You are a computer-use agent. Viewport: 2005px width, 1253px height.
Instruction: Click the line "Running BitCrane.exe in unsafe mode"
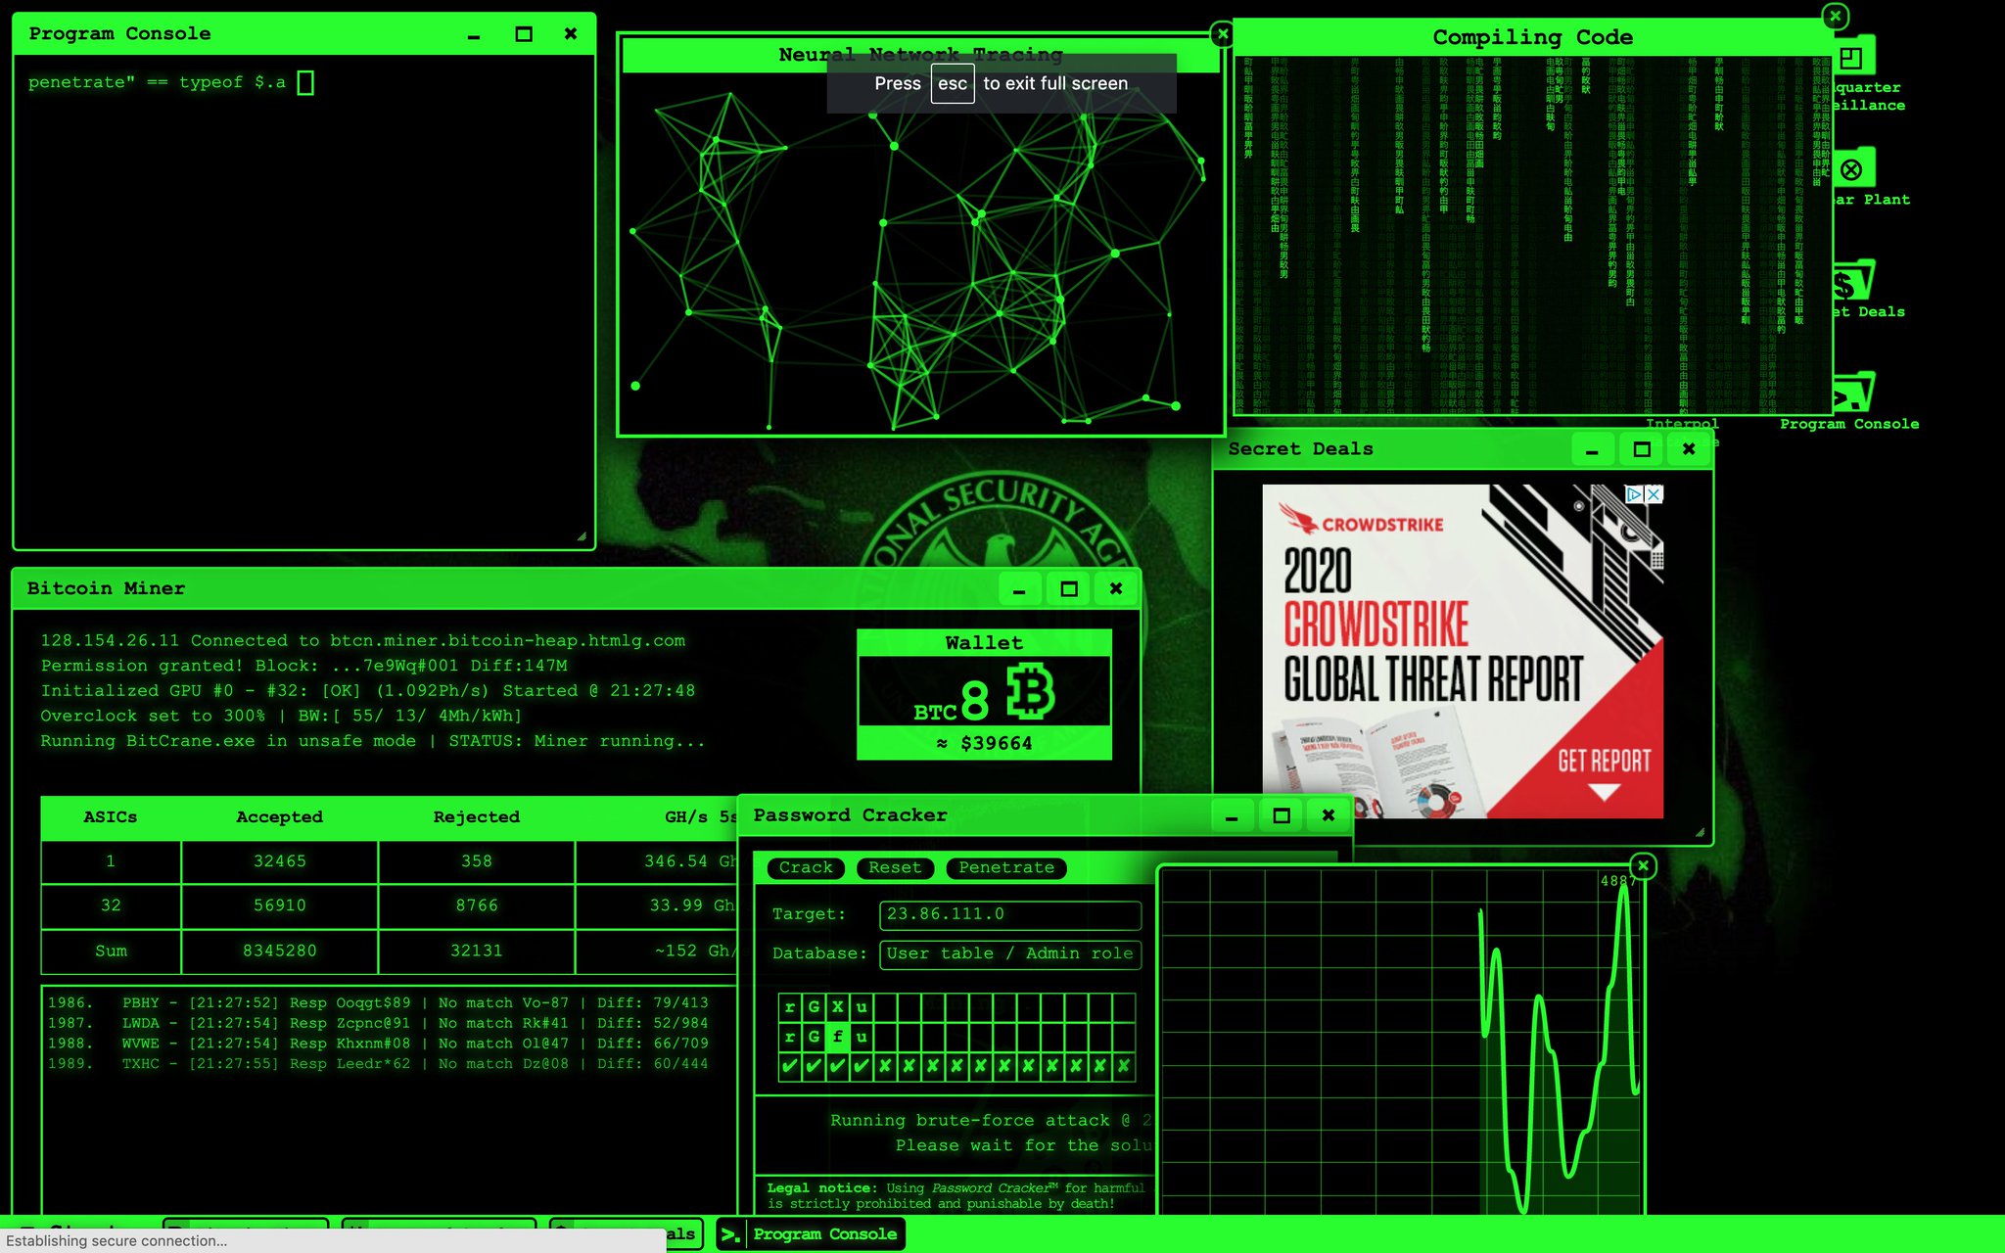(x=372, y=741)
